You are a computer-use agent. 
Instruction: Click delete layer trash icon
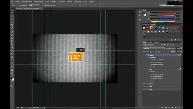[179, 108]
